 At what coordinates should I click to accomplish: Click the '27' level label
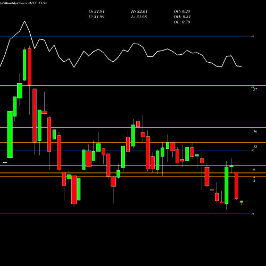pos(255,90)
